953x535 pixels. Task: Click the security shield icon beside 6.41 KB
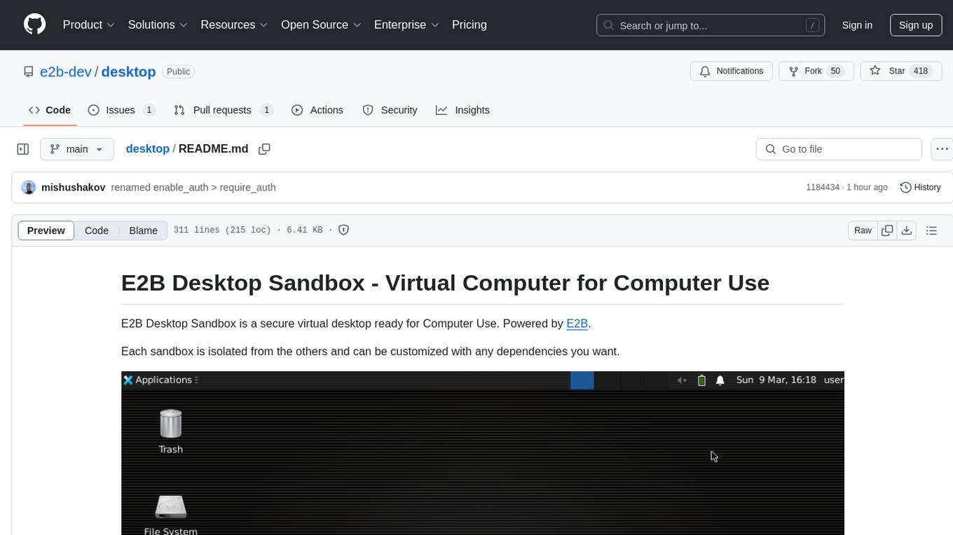coord(343,230)
